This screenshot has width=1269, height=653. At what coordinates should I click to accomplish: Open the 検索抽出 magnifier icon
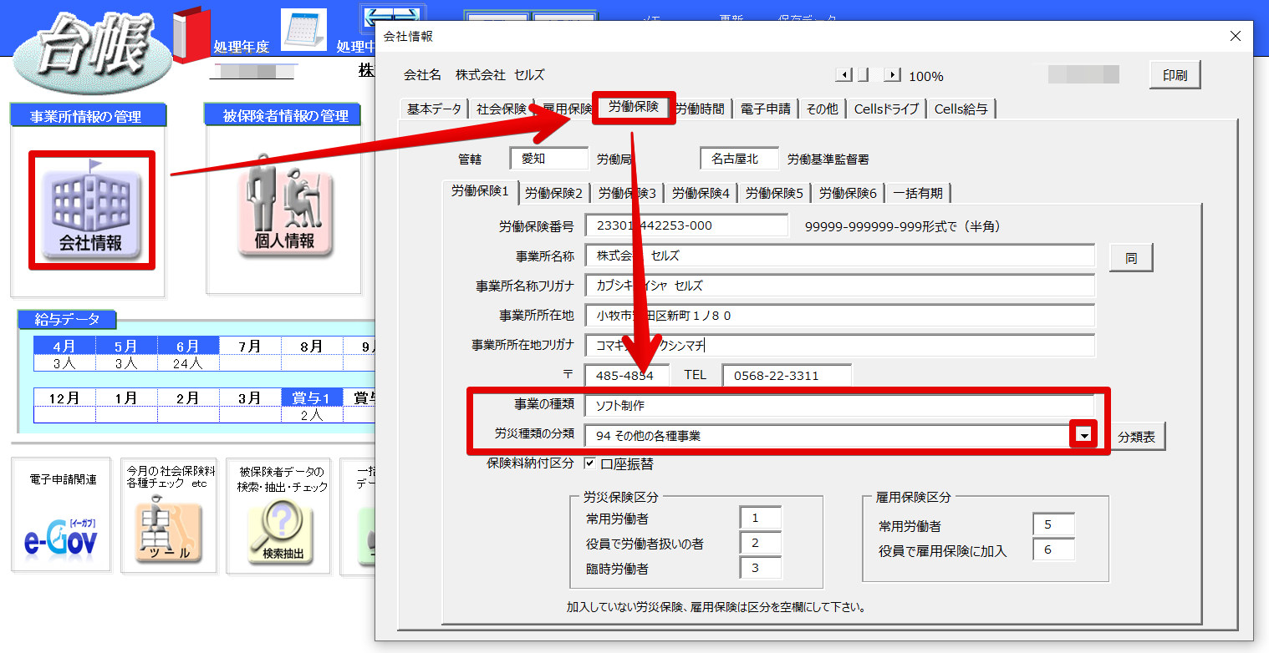point(282,532)
